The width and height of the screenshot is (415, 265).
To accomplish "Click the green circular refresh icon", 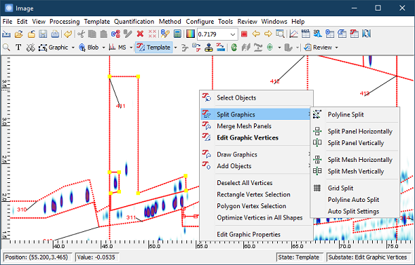I will (234, 48).
